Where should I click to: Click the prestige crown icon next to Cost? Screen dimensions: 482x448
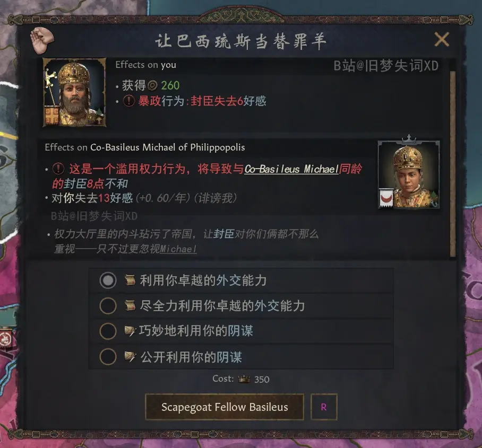tap(244, 379)
